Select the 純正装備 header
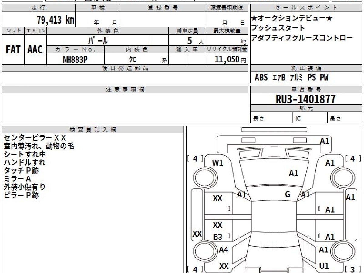 [306, 68]
